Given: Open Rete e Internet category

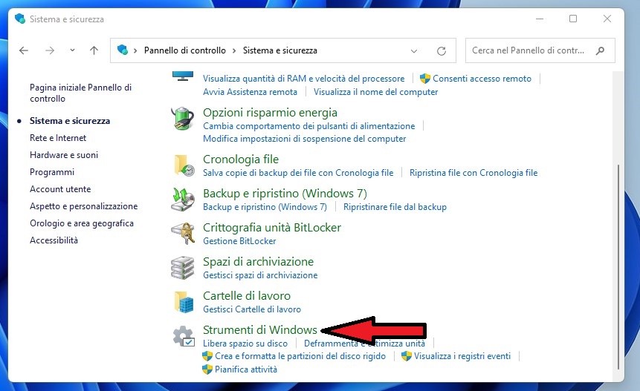Looking at the screenshot, I should pos(58,138).
